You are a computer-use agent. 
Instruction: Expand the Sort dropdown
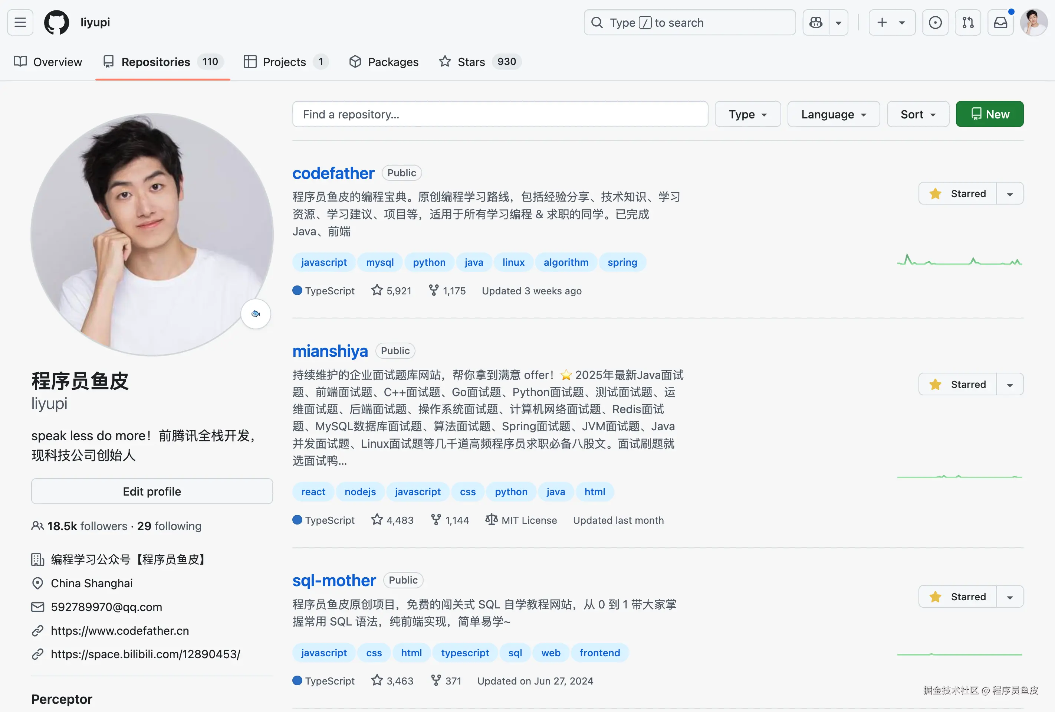pos(917,114)
